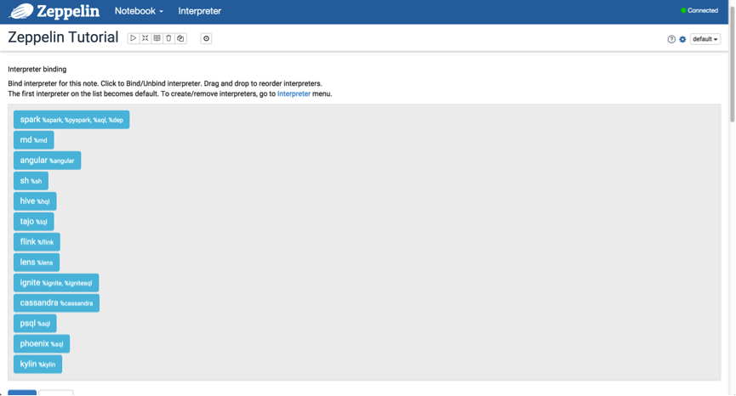Toggle the cassandra interpreter binding
The height and width of the screenshot is (396, 736).
tap(56, 303)
